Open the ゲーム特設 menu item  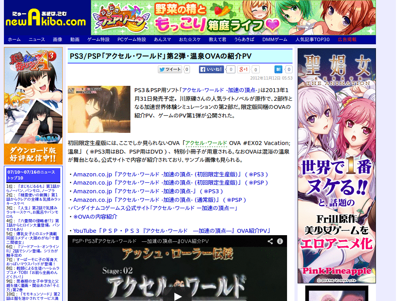click(x=98, y=40)
